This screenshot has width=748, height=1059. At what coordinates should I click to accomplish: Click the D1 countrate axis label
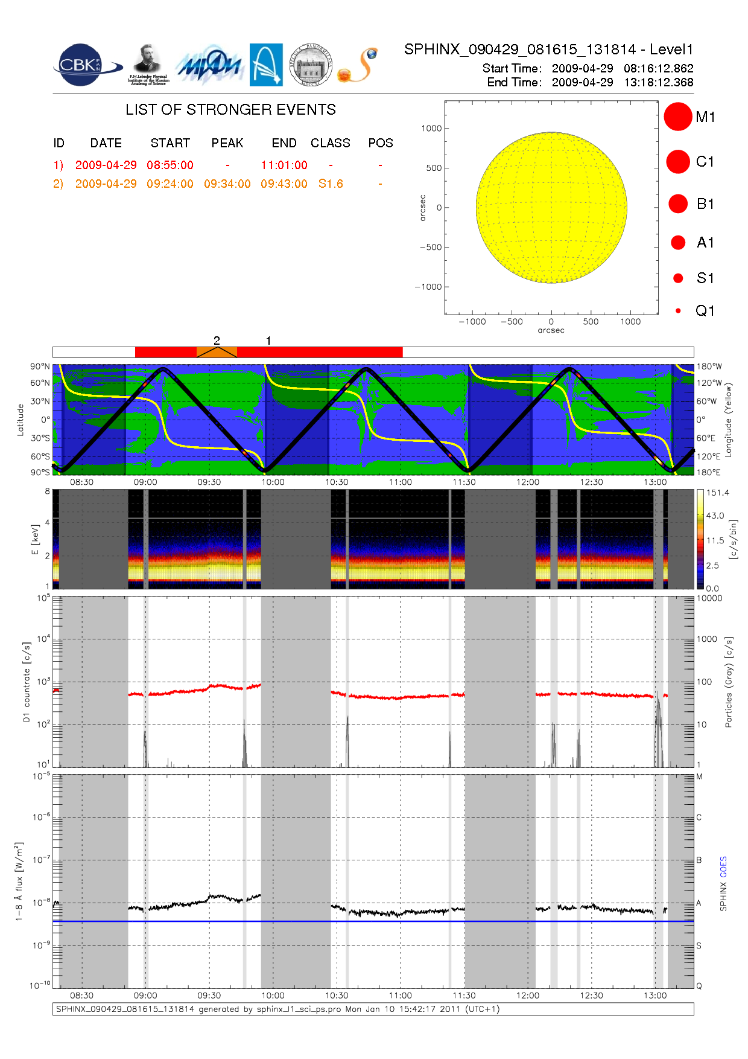[27, 682]
